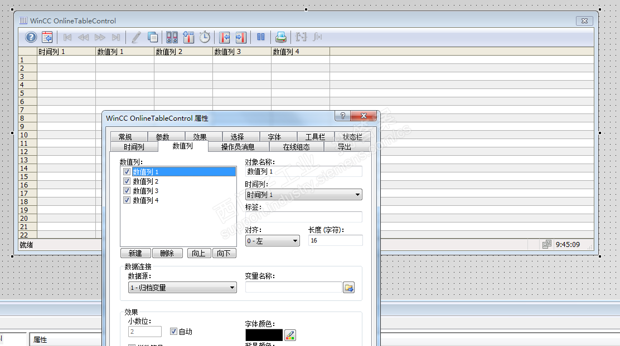The height and width of the screenshot is (346, 620).
Task: Toggle checkbox for 数值列 2
Action: pos(127,181)
